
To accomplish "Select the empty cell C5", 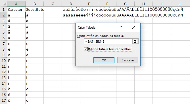I will point(53,32).
